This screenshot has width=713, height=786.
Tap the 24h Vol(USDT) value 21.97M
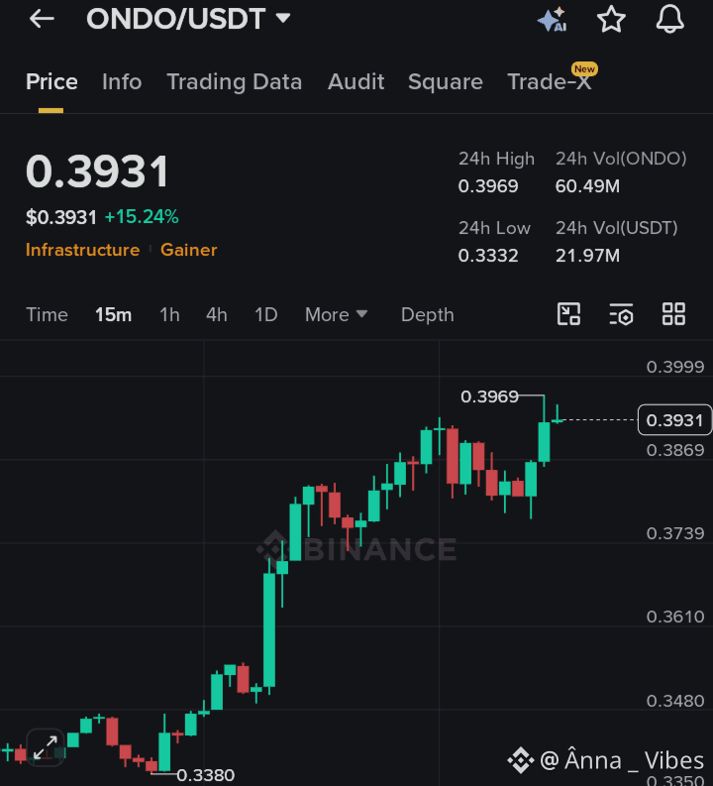(x=587, y=256)
